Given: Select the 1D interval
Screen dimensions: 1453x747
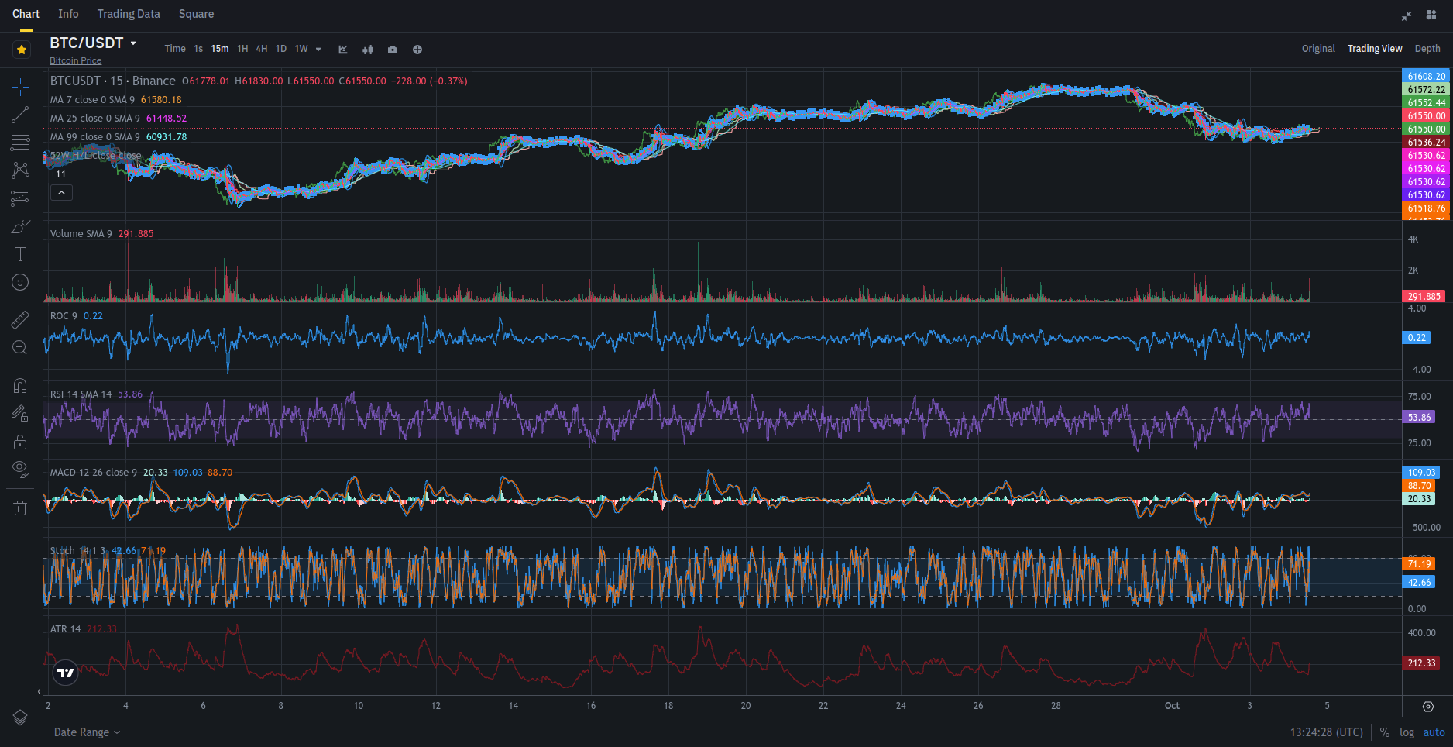Looking at the screenshot, I should click(x=281, y=49).
